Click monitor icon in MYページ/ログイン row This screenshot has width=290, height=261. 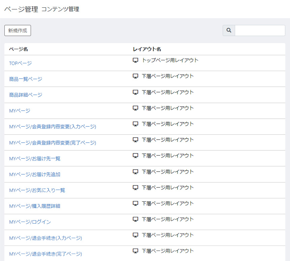[136, 219]
